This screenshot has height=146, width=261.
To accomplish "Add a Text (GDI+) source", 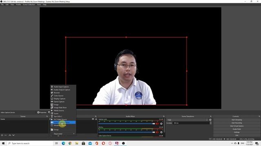I will tap(63, 116).
